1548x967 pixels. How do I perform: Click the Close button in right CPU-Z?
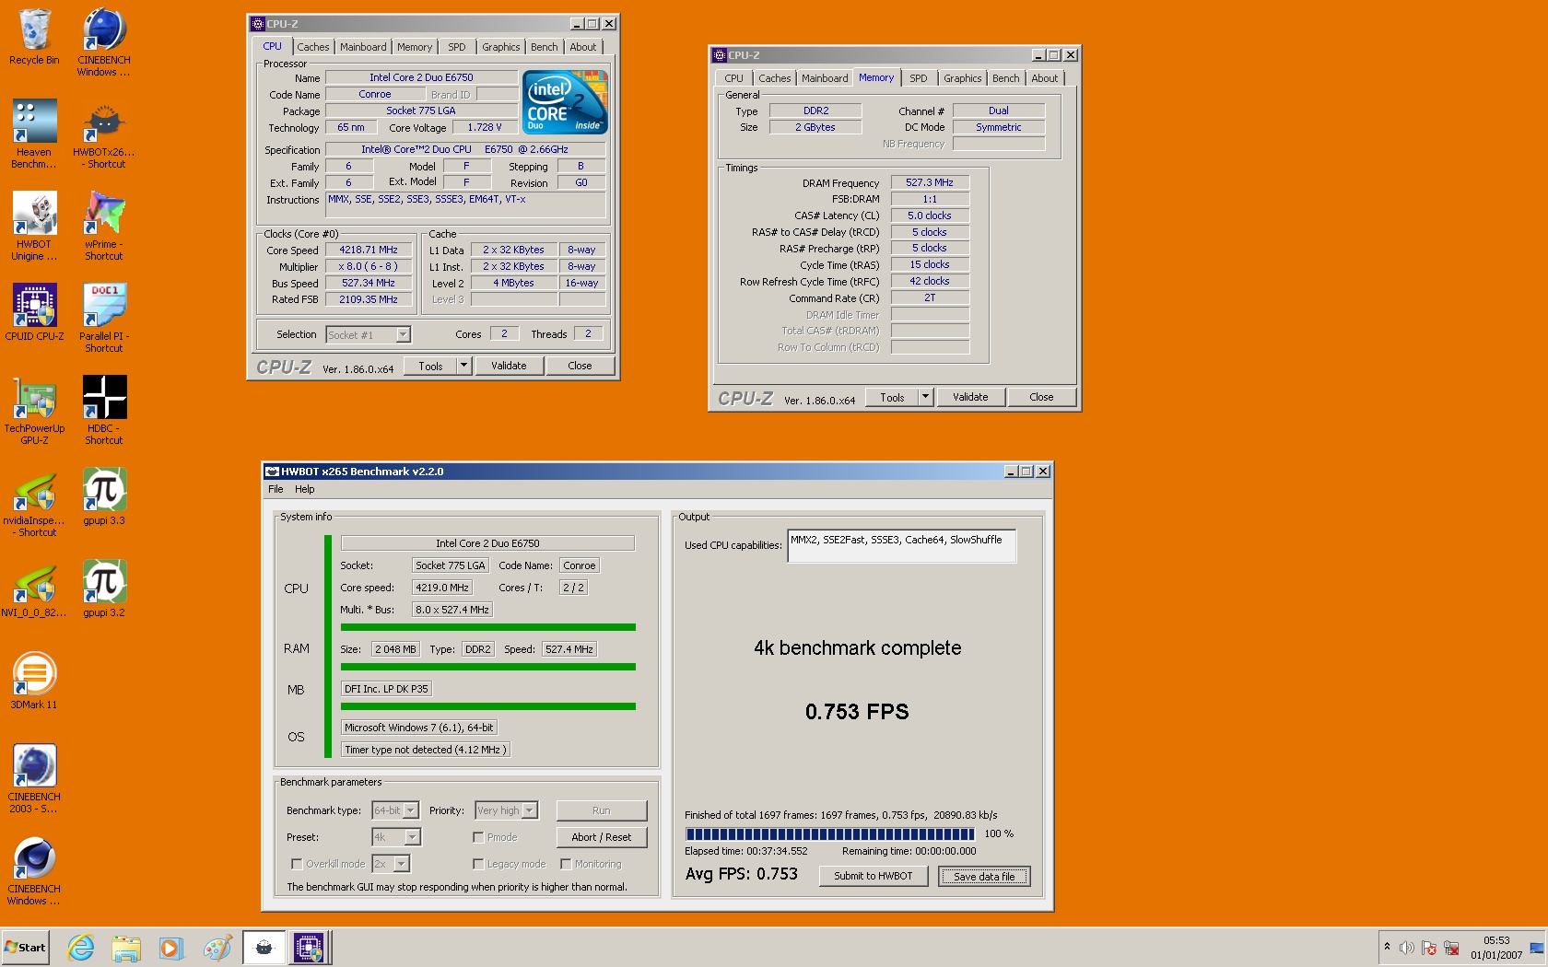tap(1041, 397)
